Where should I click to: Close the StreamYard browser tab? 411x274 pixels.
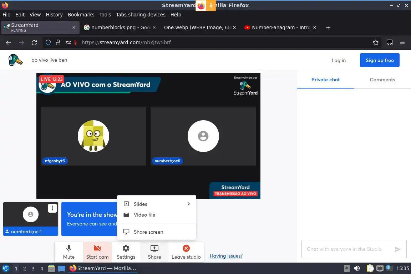click(x=74, y=27)
